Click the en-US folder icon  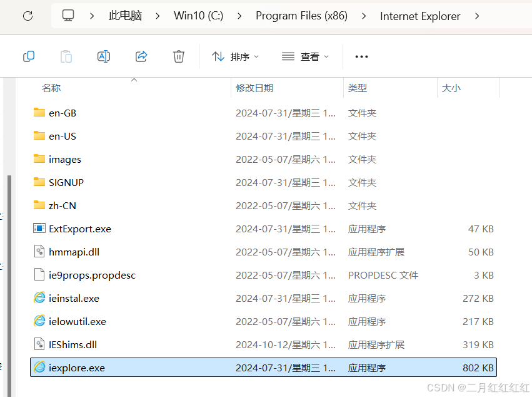(x=39, y=135)
